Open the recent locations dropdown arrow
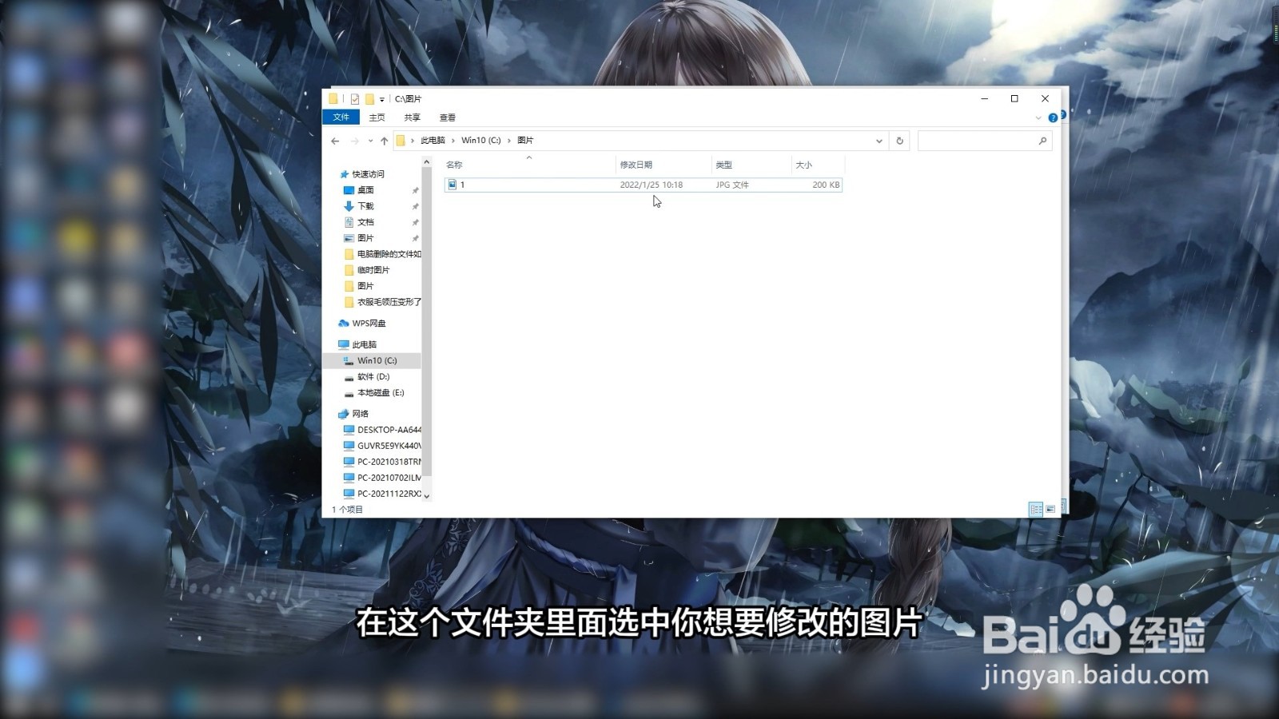Viewport: 1279px width, 719px height. tap(370, 141)
